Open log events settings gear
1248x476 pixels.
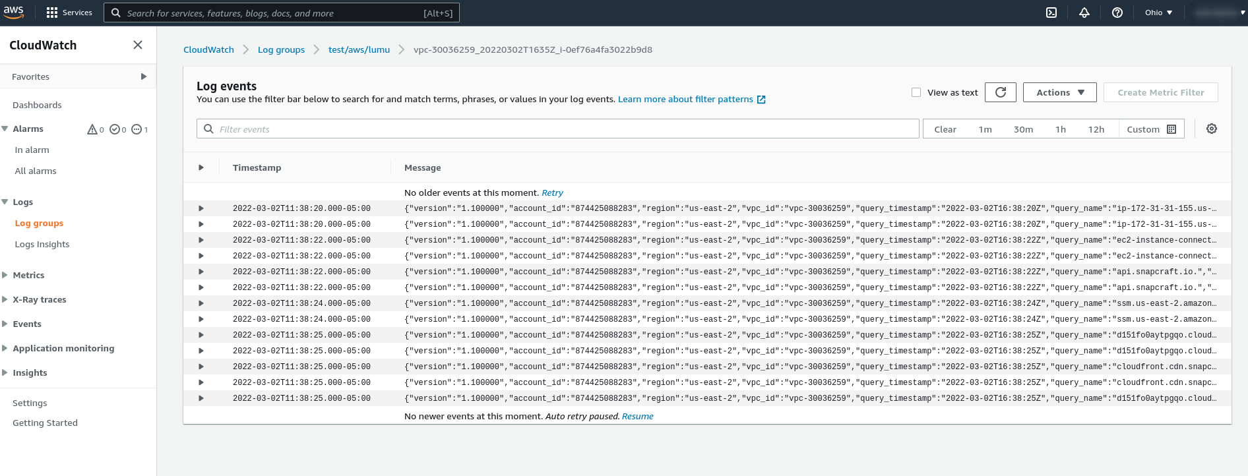[x=1212, y=129]
